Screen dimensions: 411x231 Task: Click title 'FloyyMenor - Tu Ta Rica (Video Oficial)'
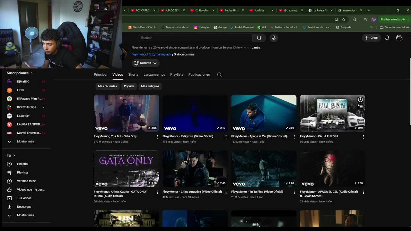[x=257, y=192]
